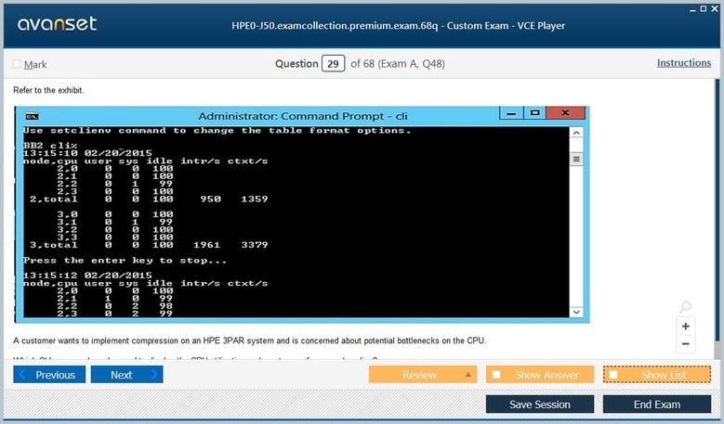Go to the Next question

click(127, 375)
